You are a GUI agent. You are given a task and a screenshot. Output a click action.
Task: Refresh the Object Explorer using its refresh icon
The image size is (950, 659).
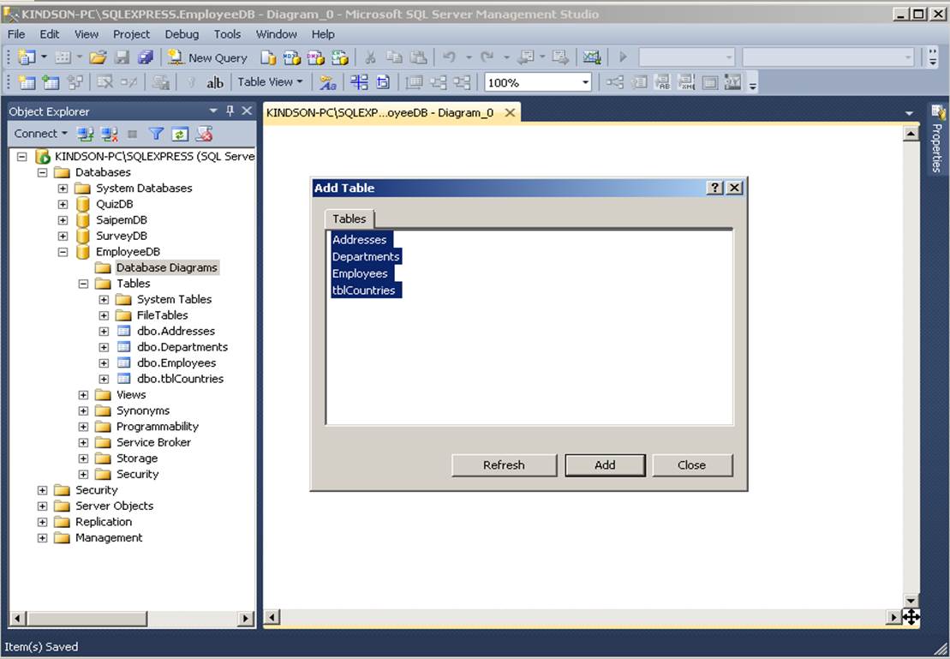point(178,135)
